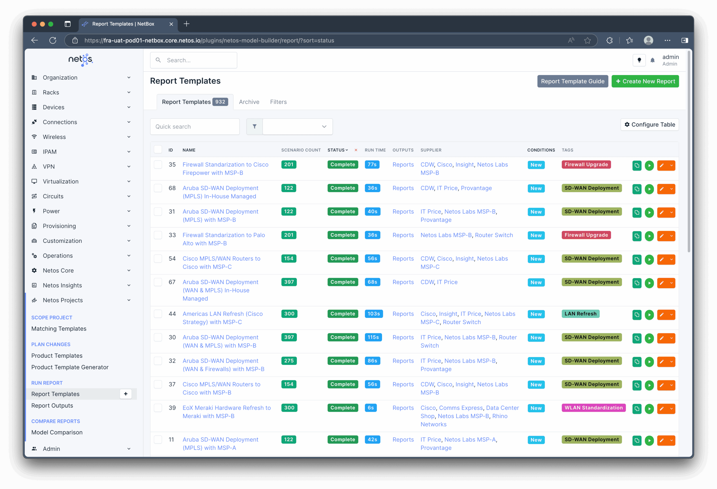Check the box for report ID 44
This screenshot has width=717, height=489.
tap(158, 314)
